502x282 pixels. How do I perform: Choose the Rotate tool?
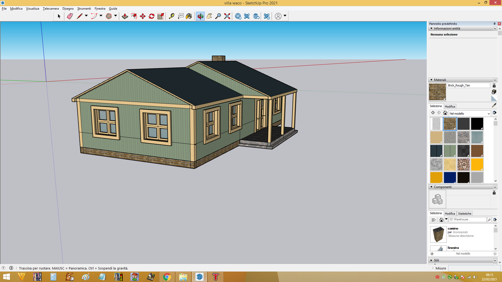[x=152, y=16]
